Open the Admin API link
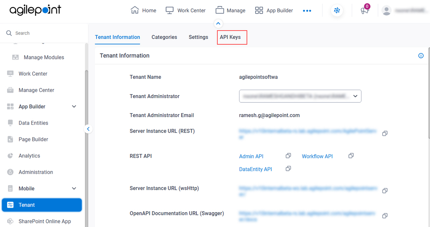430x227 pixels. pos(251,156)
